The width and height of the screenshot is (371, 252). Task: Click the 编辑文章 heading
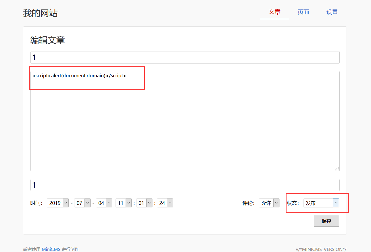coord(48,40)
